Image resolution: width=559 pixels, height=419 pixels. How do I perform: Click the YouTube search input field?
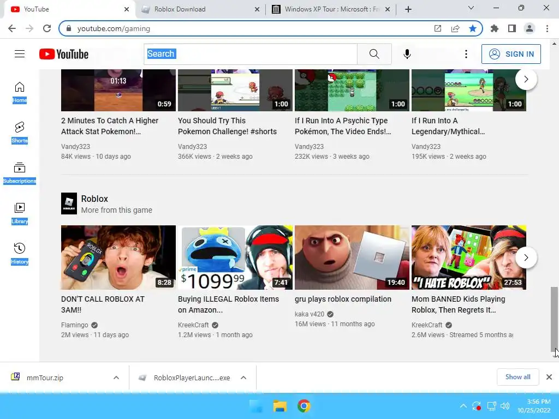(250, 54)
